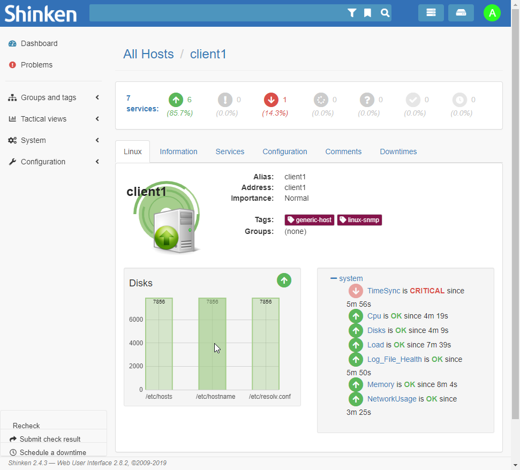Click the green OK services count icon
520x470 pixels.
coord(176,100)
